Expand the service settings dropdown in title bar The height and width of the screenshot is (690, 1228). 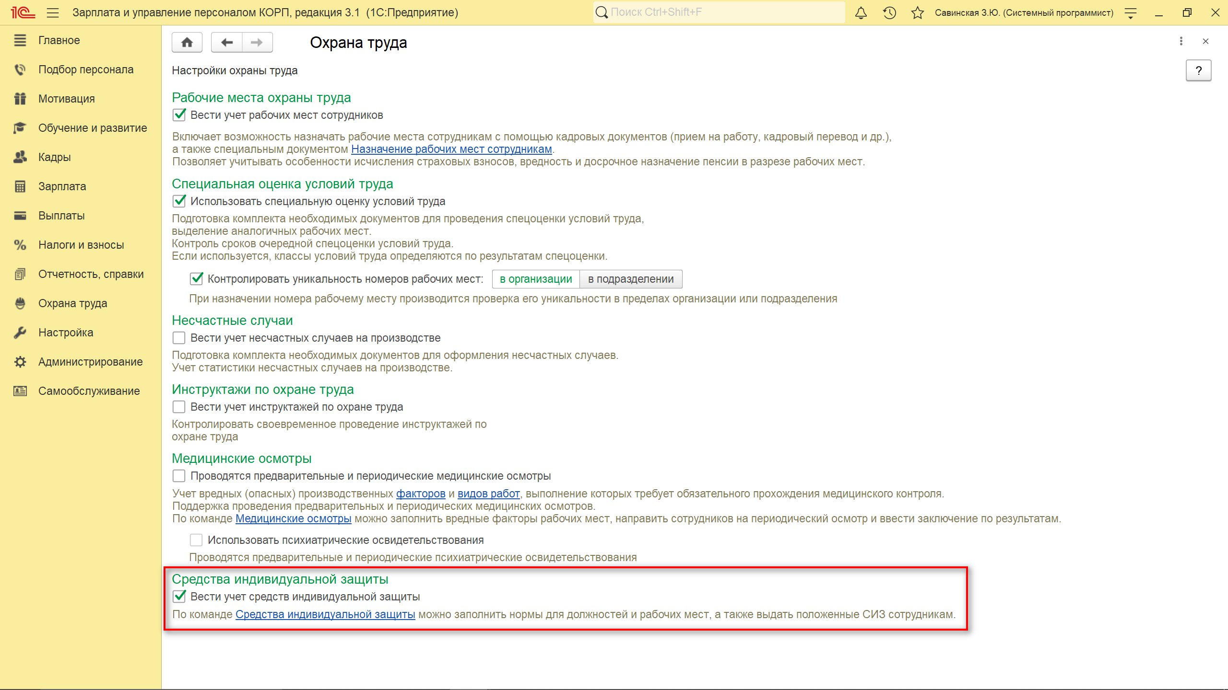[x=1131, y=13]
